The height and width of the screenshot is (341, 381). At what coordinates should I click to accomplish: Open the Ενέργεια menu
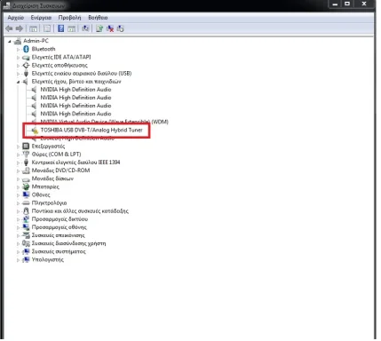click(x=41, y=18)
